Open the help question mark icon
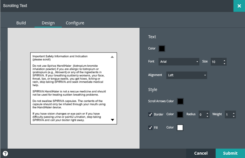Image resolution: width=245 pixels, height=158 pixels. 5,154
